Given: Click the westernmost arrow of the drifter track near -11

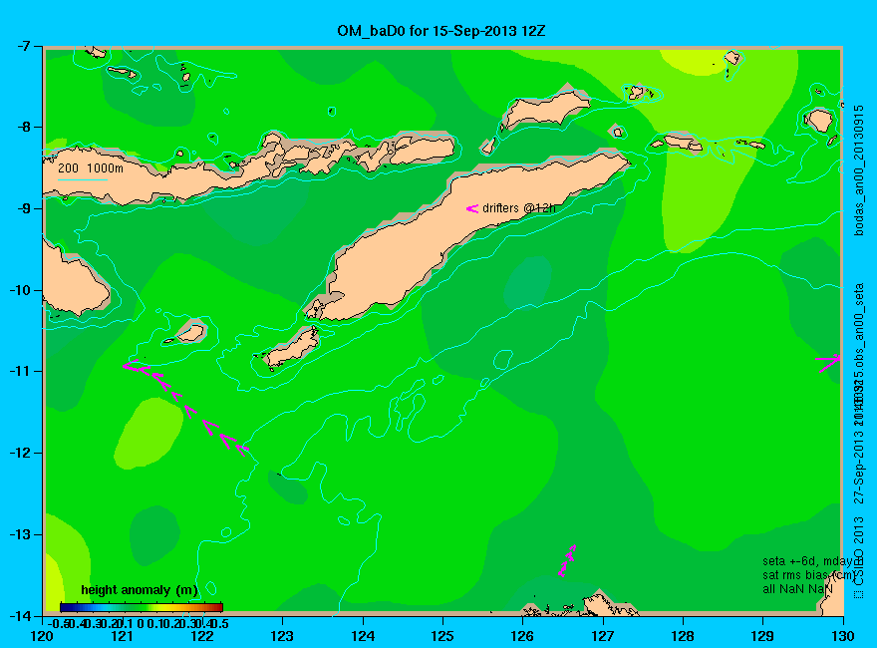Looking at the screenshot, I should tap(131, 366).
